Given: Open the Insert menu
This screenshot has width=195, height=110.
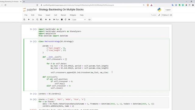Looking at the screenshot, I should click(48, 15).
